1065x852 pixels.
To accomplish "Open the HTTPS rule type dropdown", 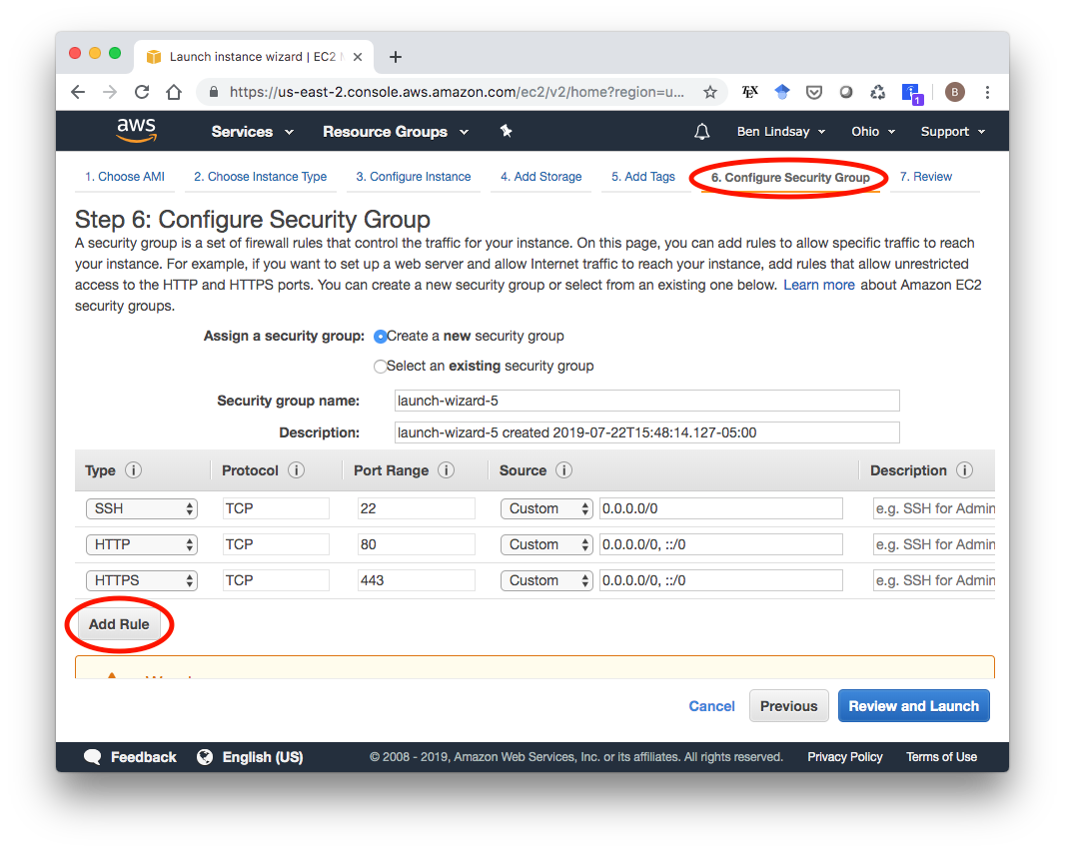I will (141, 580).
